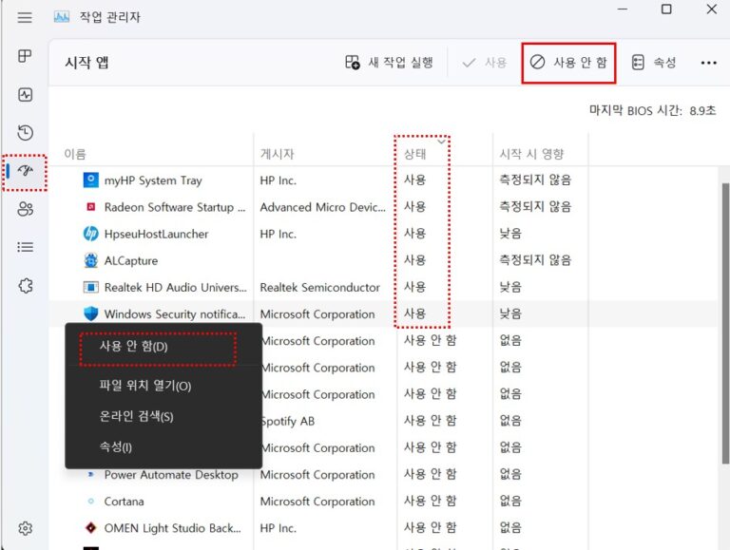
Task: Open the Users page in sidebar
Action: coord(25,209)
